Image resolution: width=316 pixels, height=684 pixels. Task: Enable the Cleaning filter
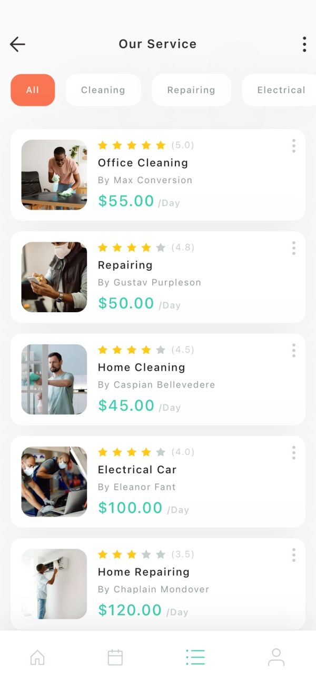103,90
